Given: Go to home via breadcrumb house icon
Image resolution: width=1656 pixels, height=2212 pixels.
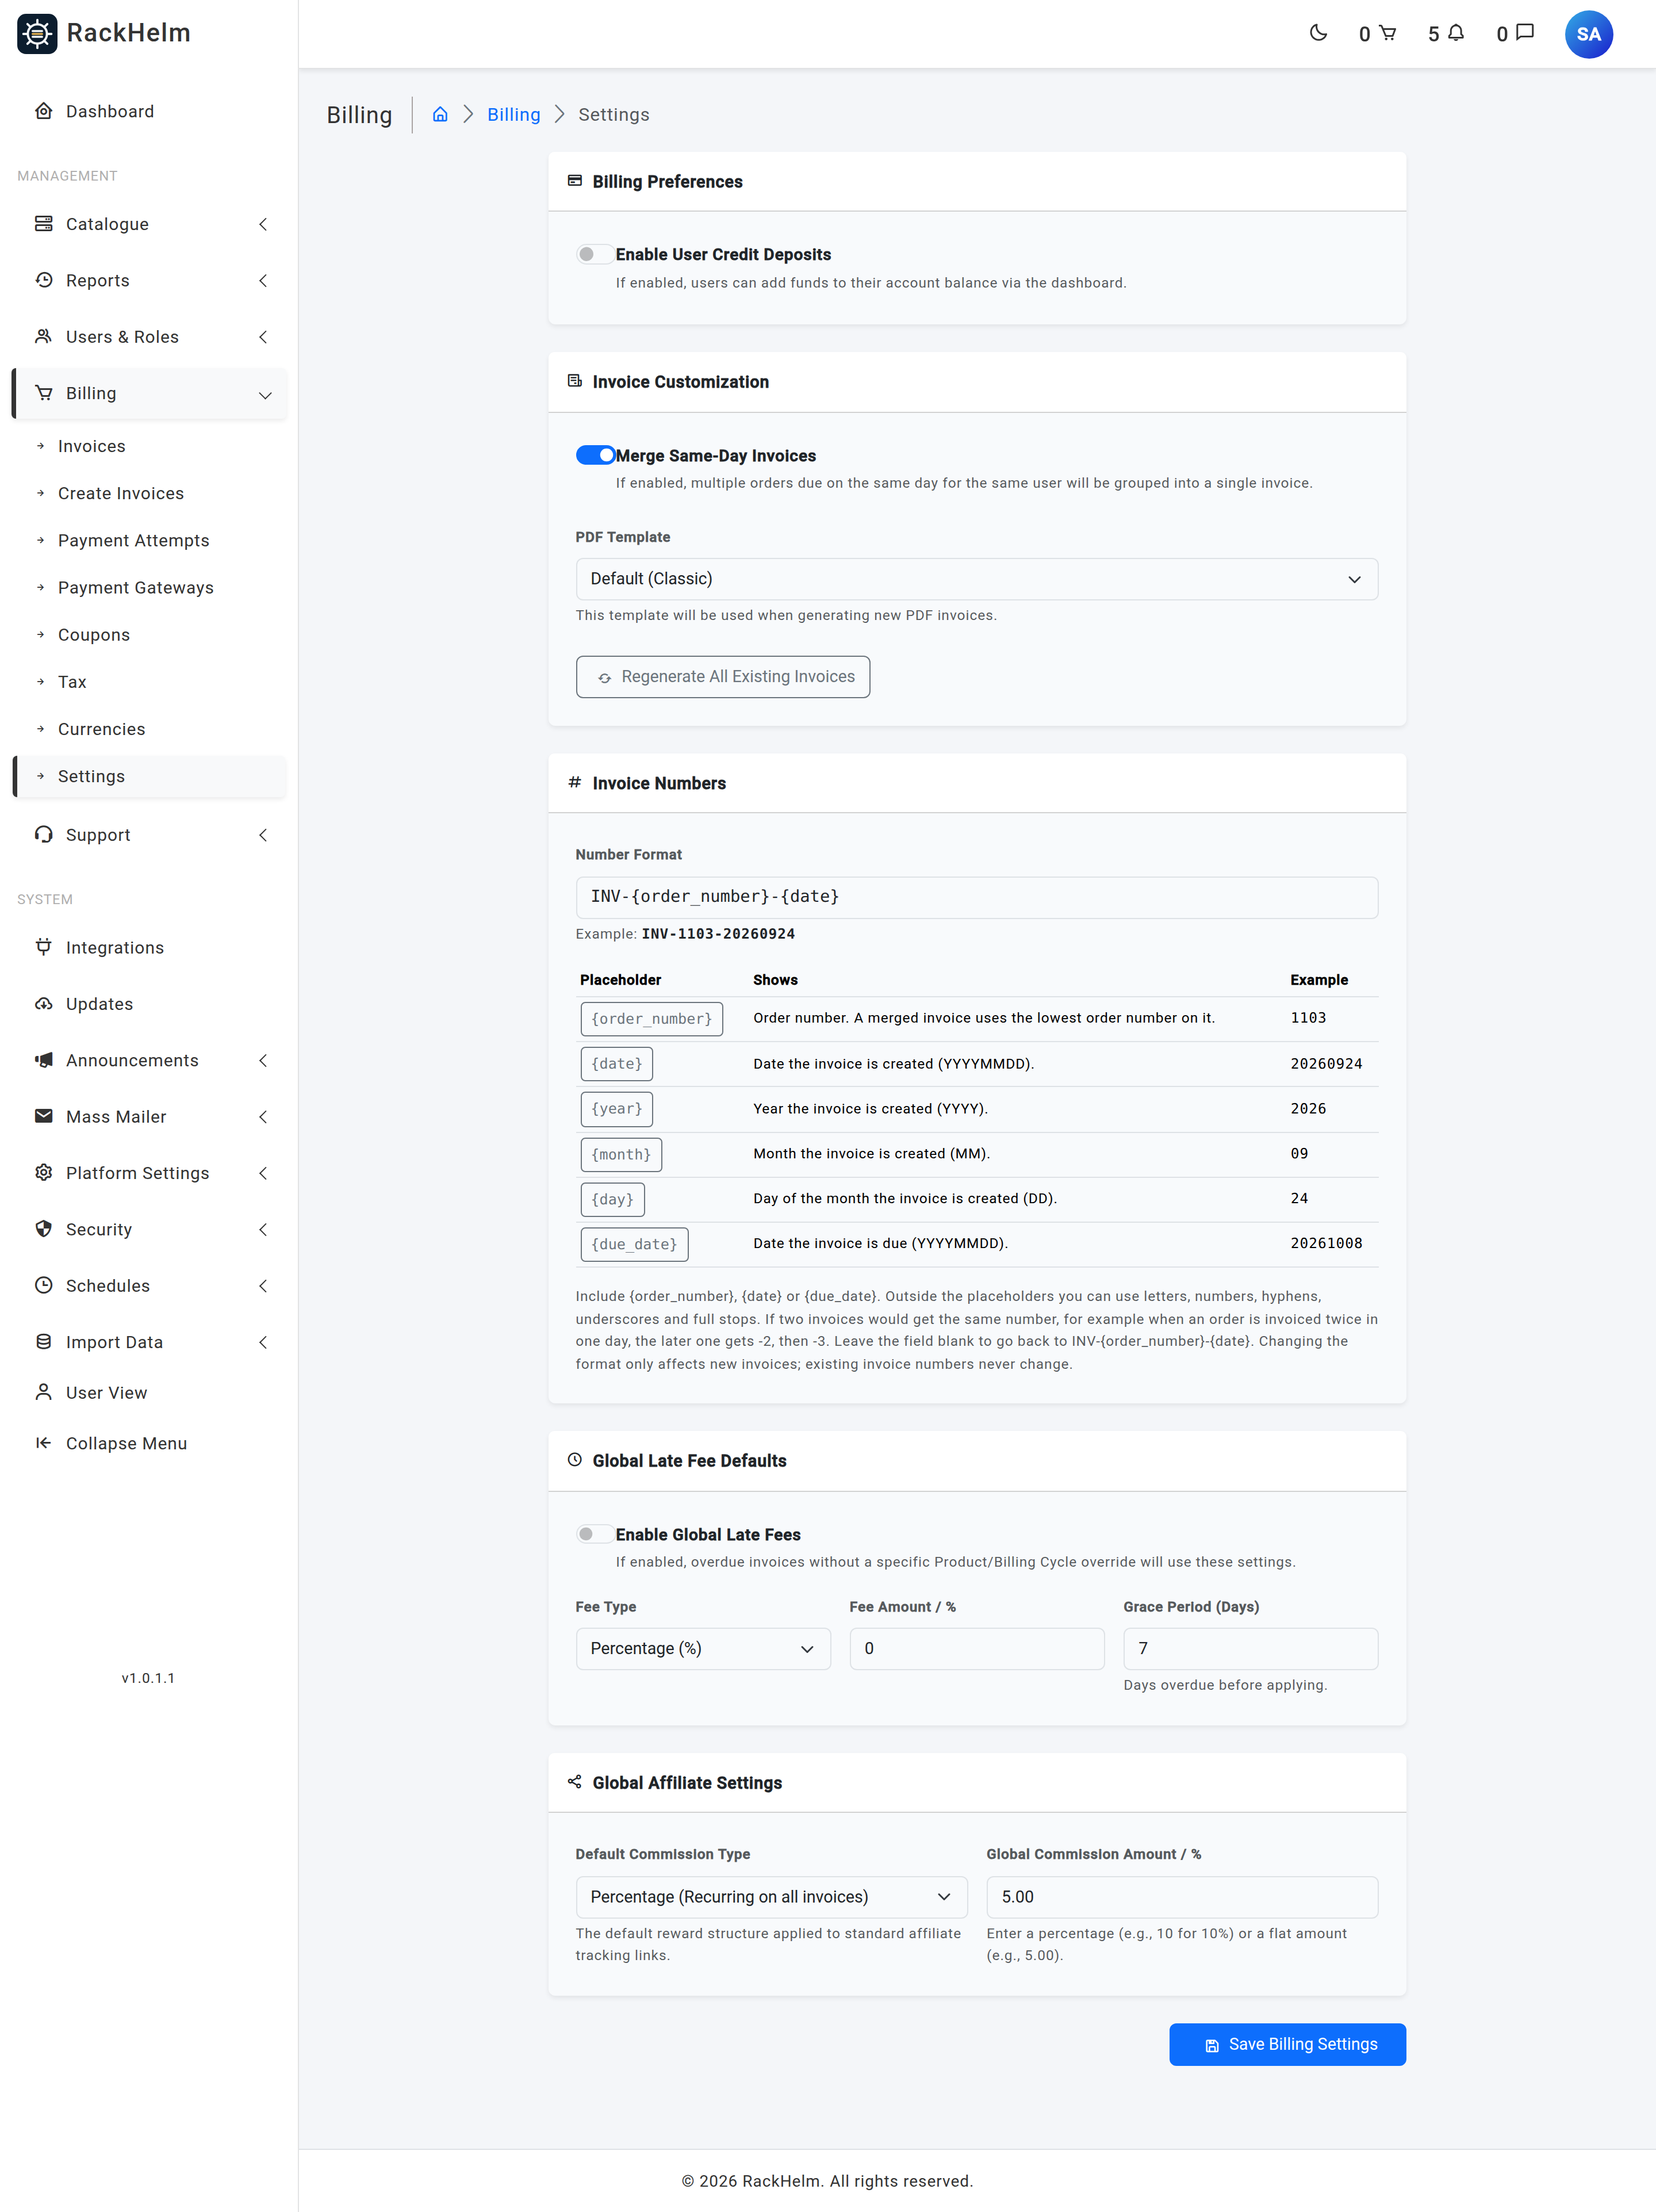Looking at the screenshot, I should (440, 114).
